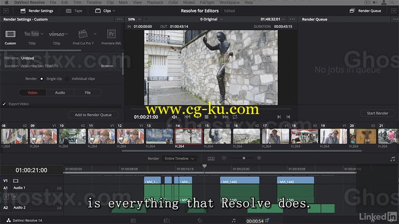The image size is (399, 224).
Task: Click the clip strip horizontal scrollbar
Action: [242, 151]
